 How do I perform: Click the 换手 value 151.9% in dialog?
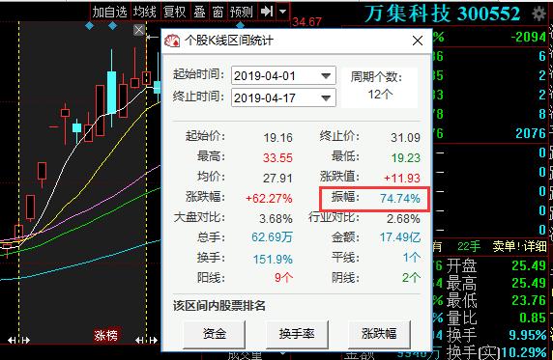tap(273, 260)
